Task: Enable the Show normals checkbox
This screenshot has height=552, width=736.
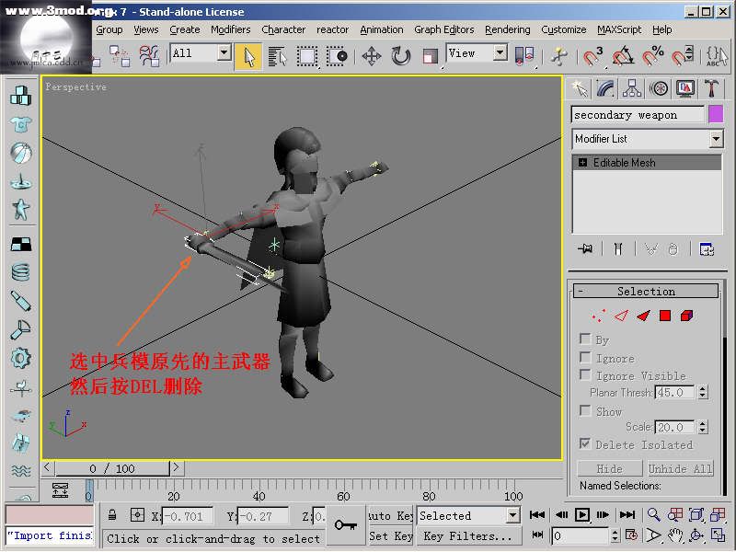Action: click(585, 411)
